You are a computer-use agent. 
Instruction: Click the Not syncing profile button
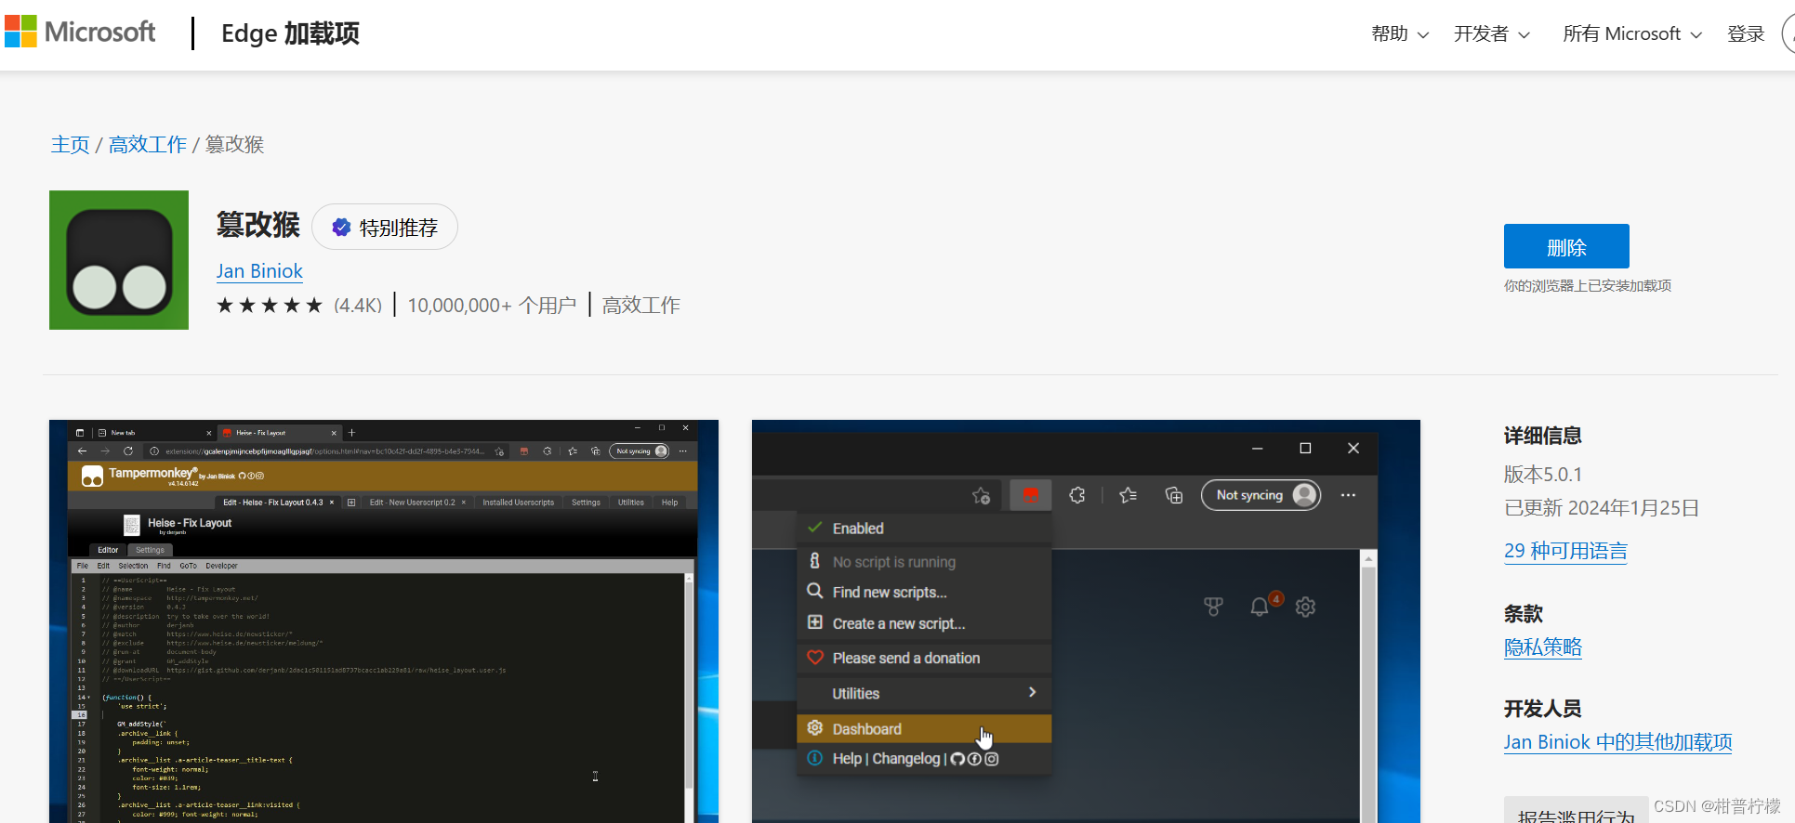(x=1260, y=495)
